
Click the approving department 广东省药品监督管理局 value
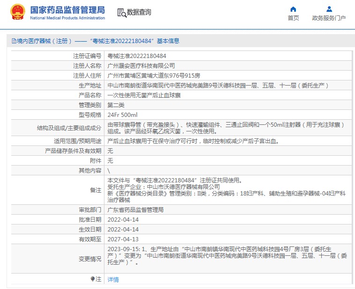(x=135, y=210)
